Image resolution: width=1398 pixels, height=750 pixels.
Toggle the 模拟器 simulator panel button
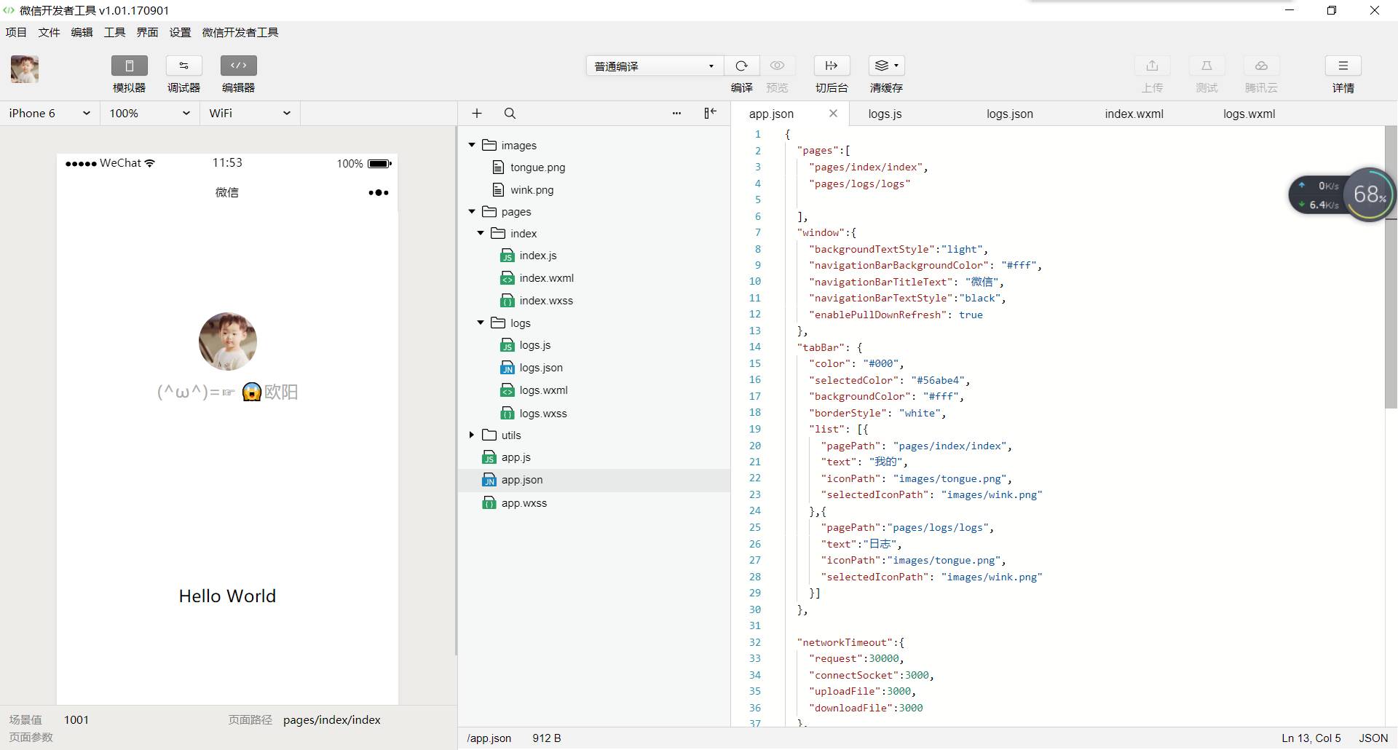[130, 66]
